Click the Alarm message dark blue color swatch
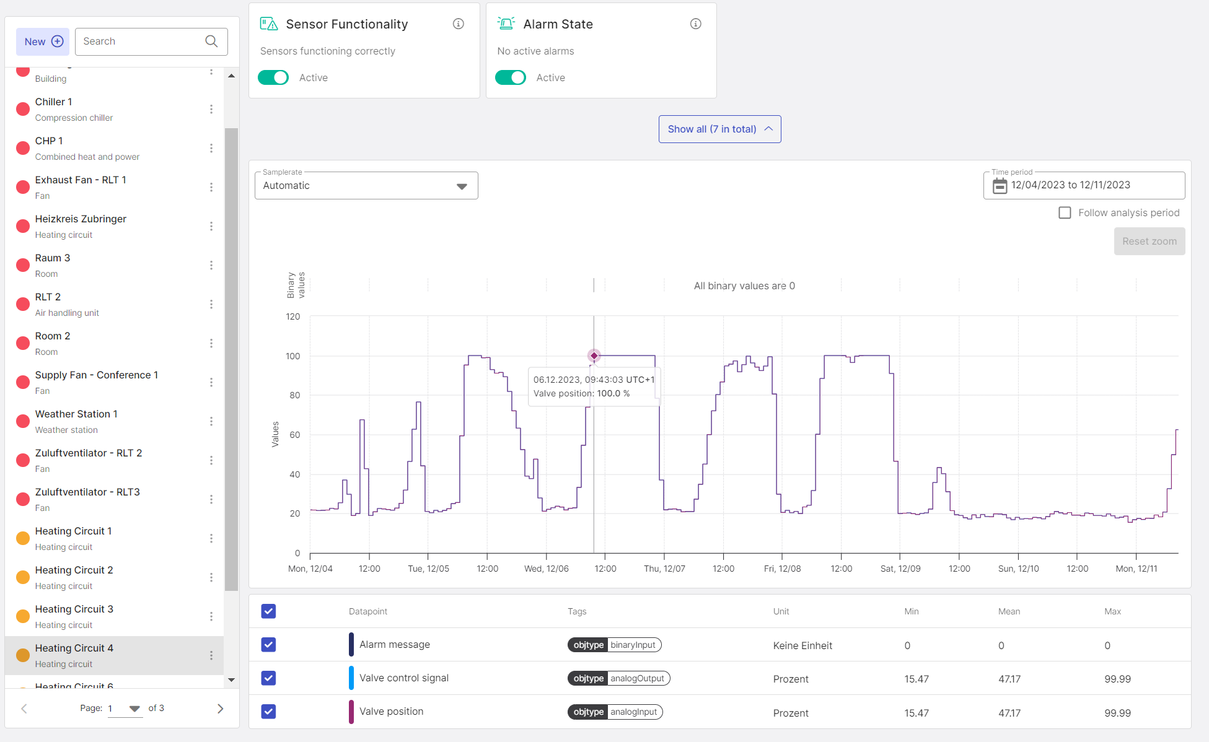The height and width of the screenshot is (742, 1209). point(351,645)
